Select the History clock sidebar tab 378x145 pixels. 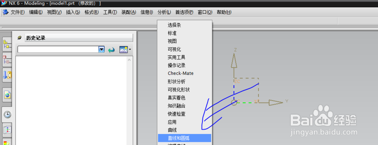pos(7,115)
